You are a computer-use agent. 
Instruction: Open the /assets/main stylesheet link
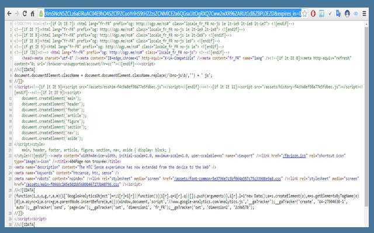72,184
